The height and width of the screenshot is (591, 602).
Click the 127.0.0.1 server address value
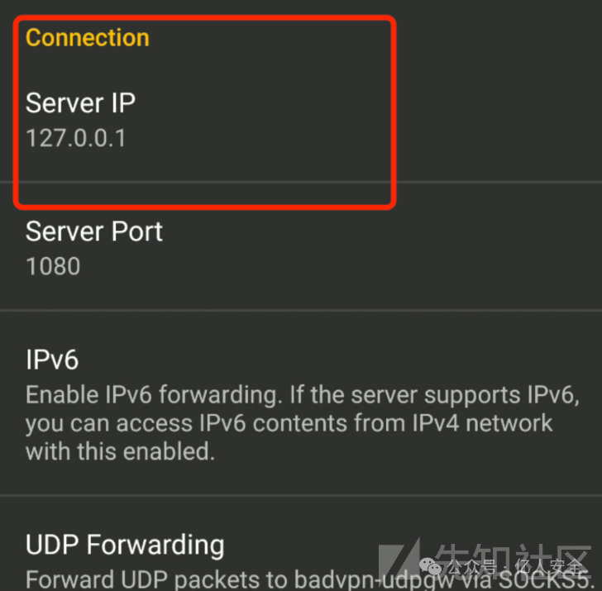click(76, 137)
